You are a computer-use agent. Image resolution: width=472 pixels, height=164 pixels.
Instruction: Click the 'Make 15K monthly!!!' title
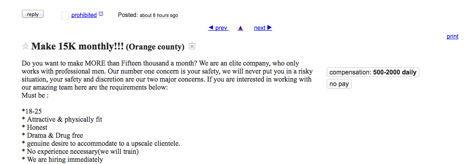coord(78,46)
